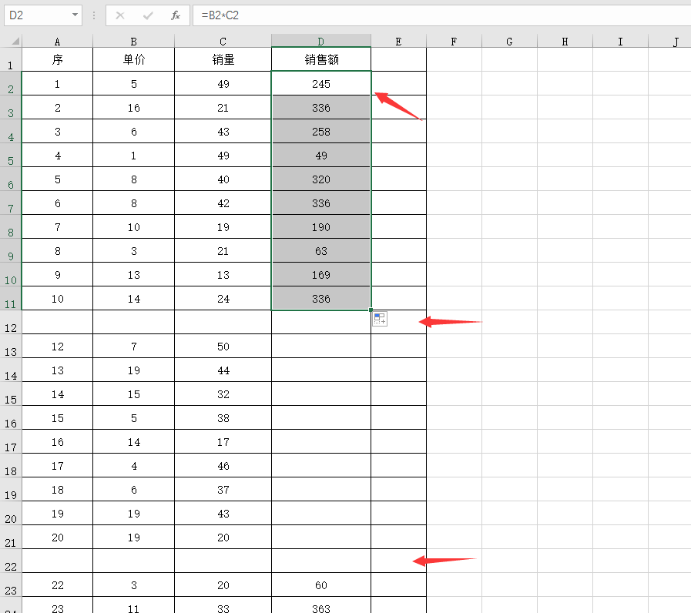Click the Enter checkmark icon in formula bar

[x=148, y=16]
